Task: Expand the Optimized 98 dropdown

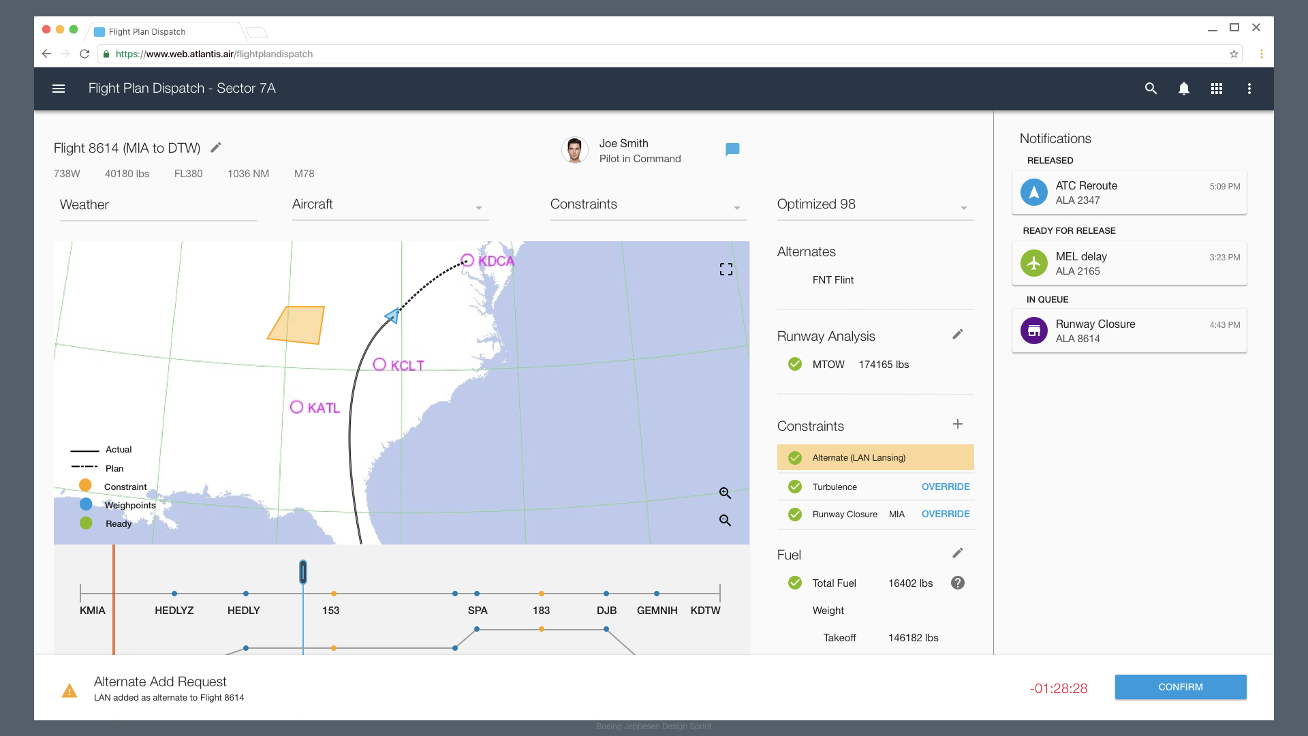Action: pyautogui.click(x=964, y=208)
